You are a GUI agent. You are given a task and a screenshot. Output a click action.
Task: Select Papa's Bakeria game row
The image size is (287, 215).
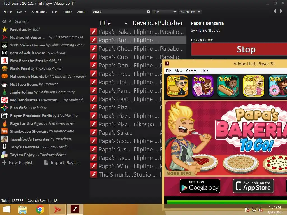pos(138,32)
